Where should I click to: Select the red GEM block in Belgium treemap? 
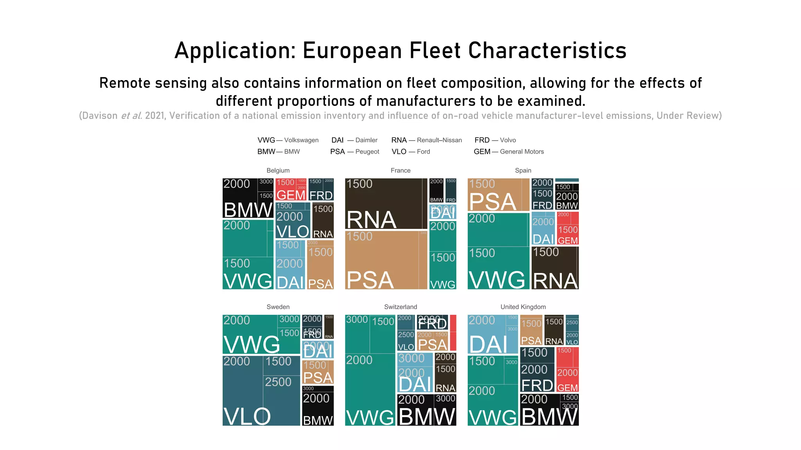point(291,189)
